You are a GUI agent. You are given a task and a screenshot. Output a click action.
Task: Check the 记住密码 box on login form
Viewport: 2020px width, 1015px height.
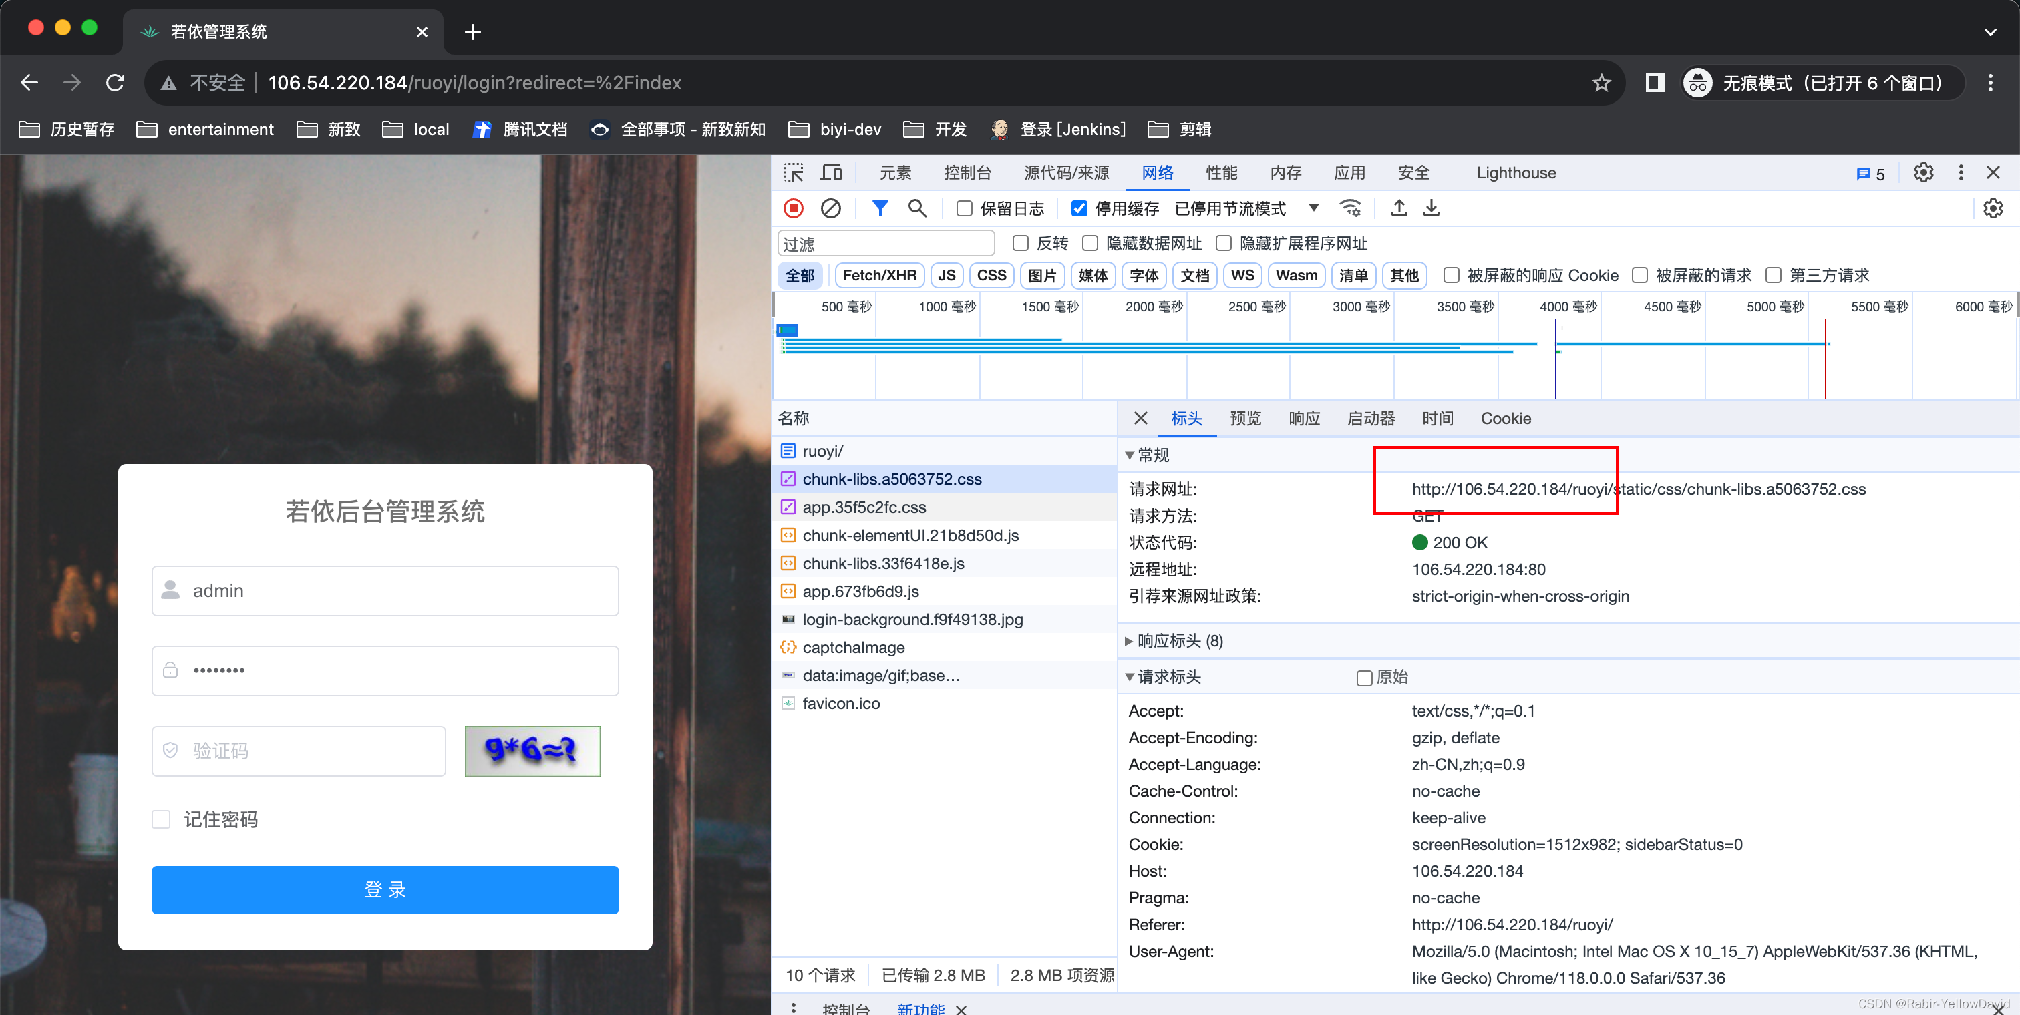click(161, 819)
